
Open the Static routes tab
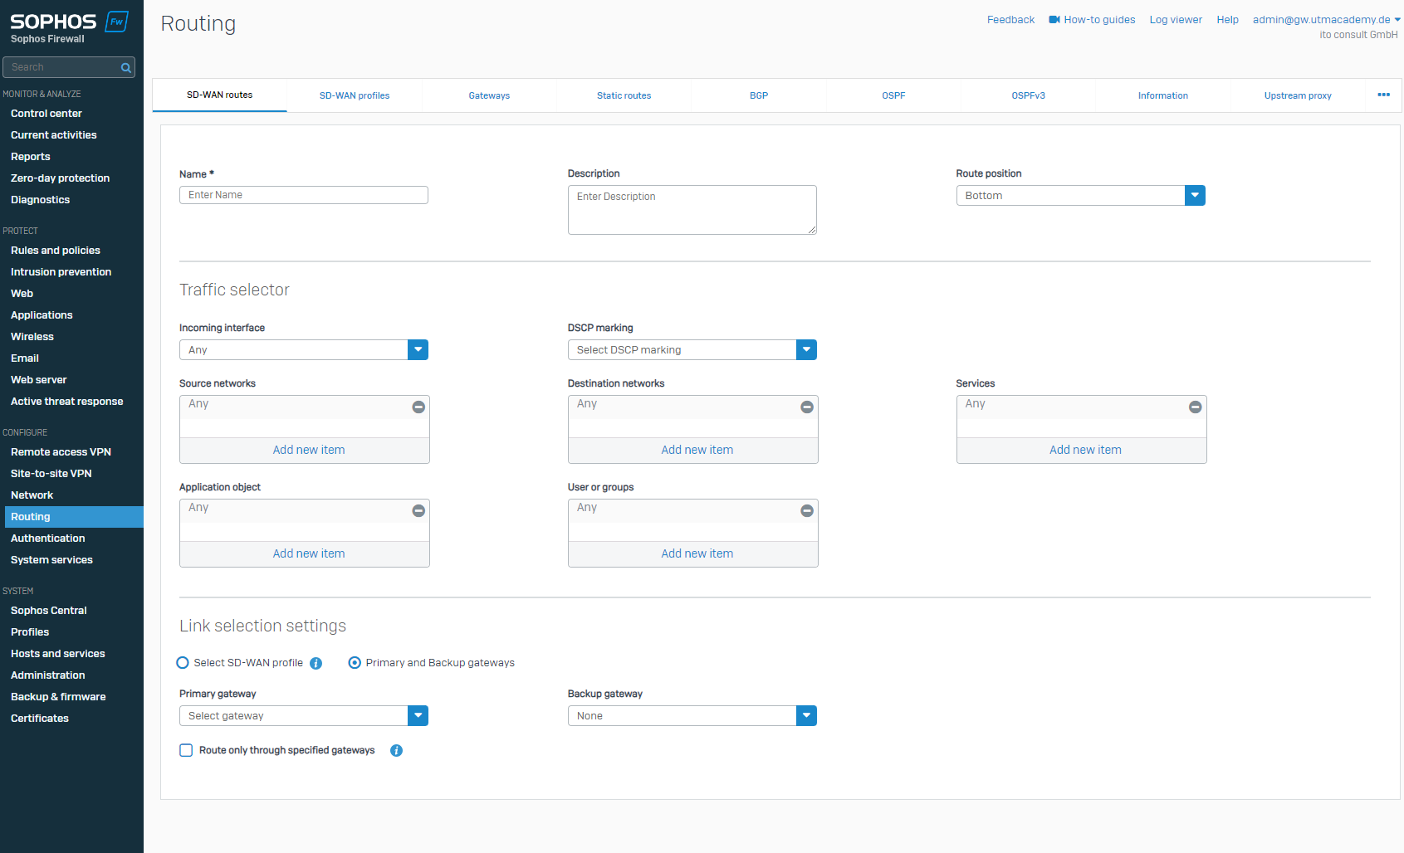[x=624, y=95]
